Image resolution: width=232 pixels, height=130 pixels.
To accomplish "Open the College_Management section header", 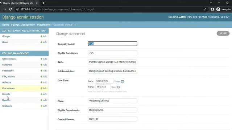I will (x=15, y=53).
